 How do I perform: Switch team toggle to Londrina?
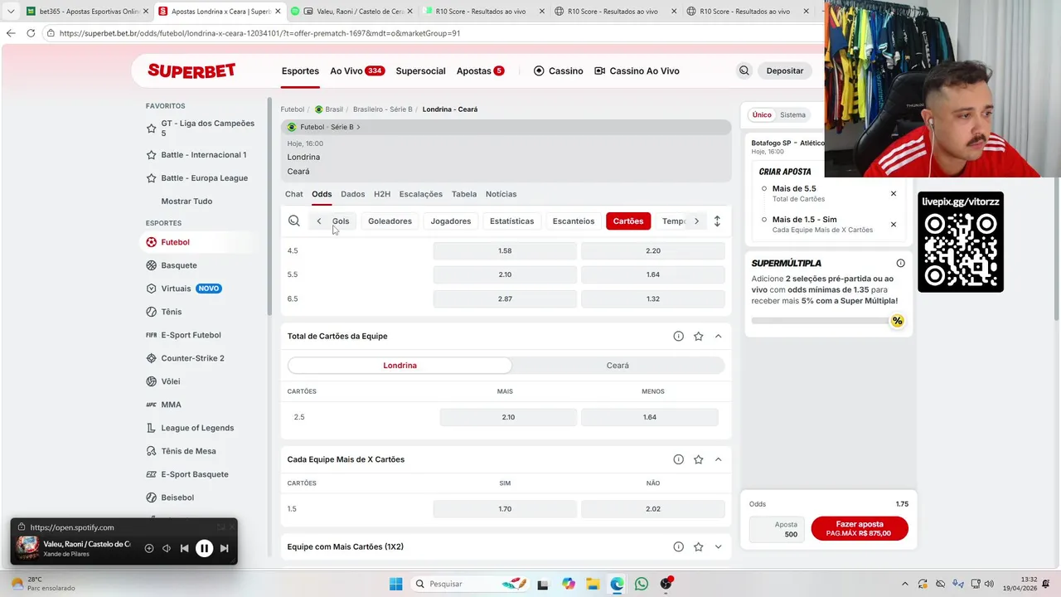(400, 366)
